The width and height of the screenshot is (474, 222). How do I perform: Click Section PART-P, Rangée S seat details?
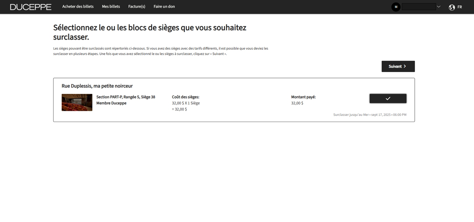[x=126, y=97]
